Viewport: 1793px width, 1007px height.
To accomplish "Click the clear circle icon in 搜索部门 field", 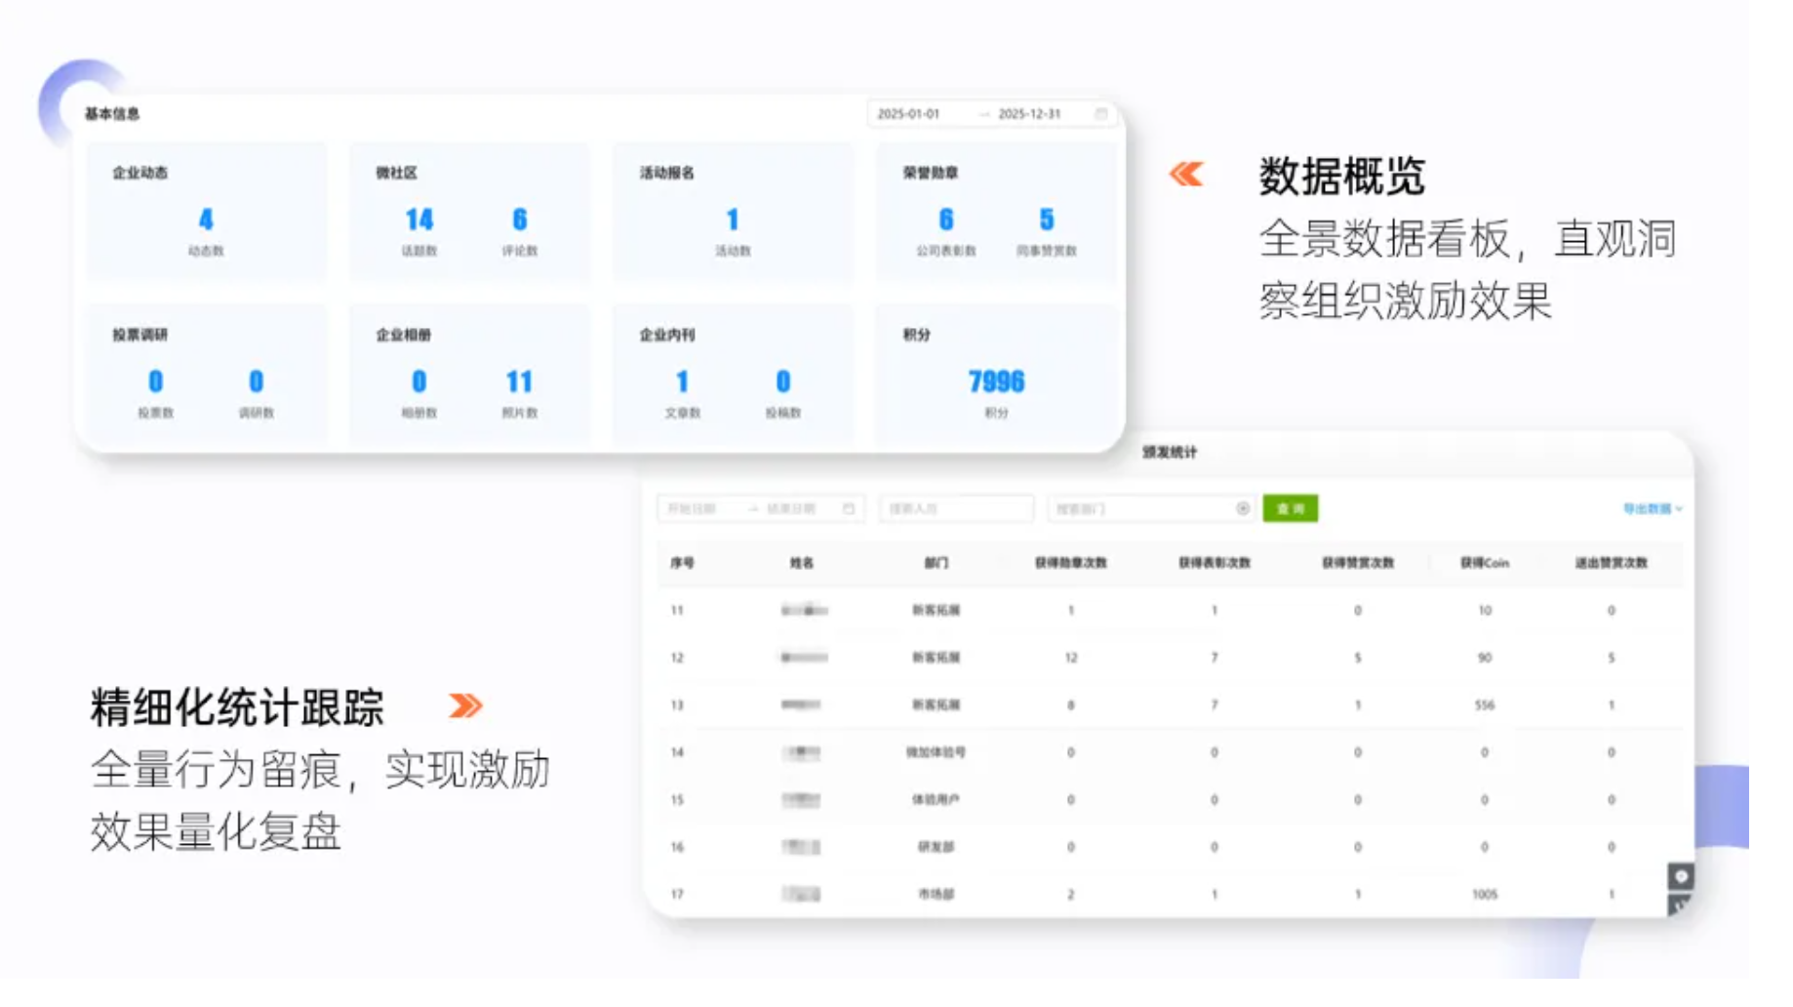I will (1242, 508).
